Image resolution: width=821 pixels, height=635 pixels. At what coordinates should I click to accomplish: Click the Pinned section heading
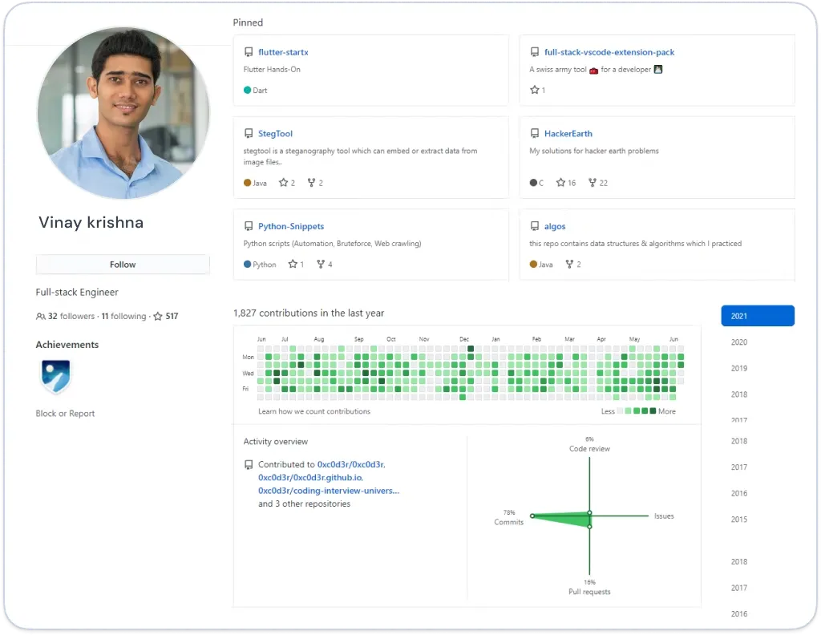(248, 22)
